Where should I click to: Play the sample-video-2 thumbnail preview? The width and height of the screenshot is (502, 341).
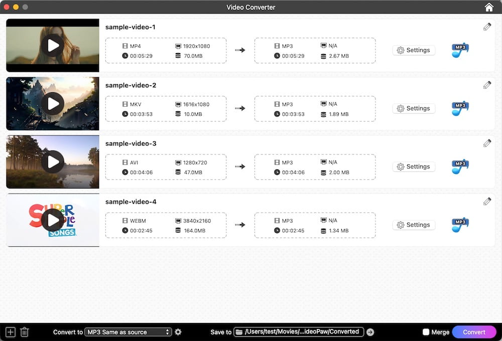(53, 104)
